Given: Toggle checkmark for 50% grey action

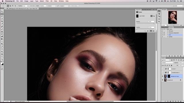Looking at the screenshot, I should (162, 31).
